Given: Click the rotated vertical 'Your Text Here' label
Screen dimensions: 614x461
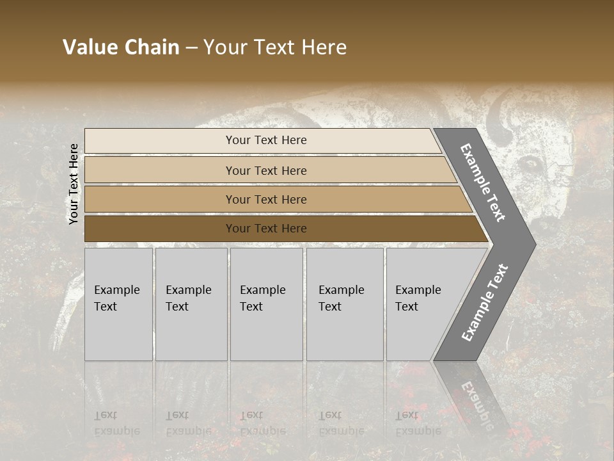Looking at the screenshot, I should point(73,184).
